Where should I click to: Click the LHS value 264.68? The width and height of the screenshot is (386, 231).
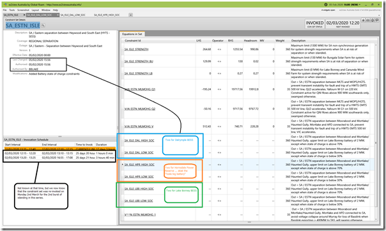coord(207,49)
